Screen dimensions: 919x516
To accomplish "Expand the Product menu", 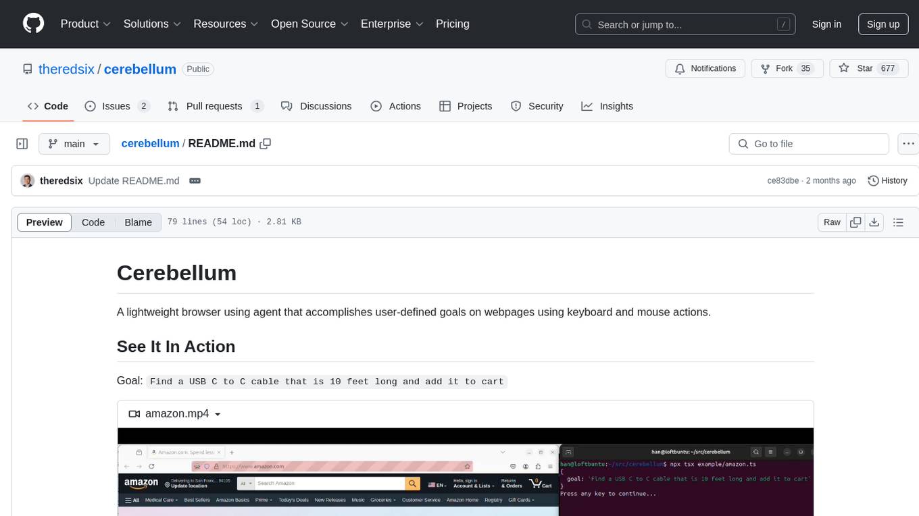I will 86,24.
